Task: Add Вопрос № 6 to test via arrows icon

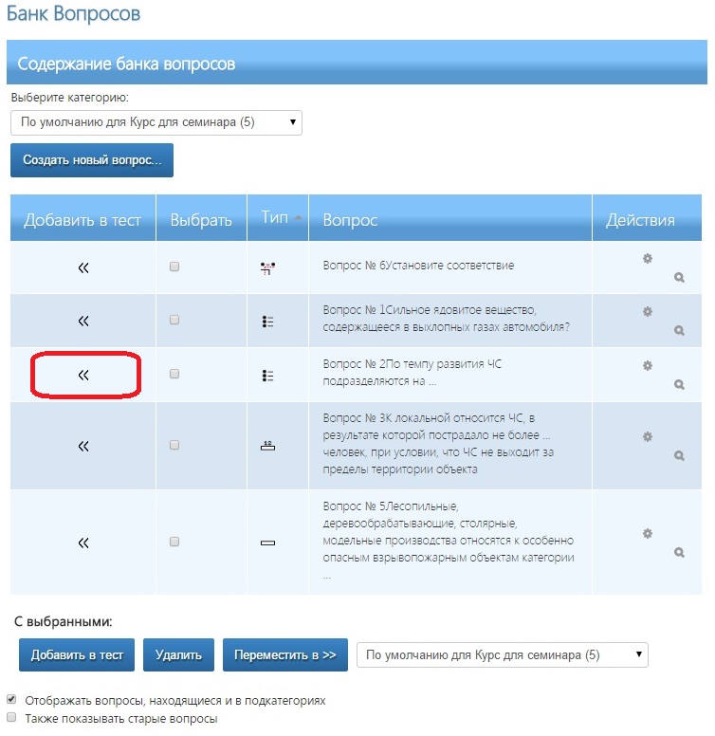Action: (x=83, y=268)
